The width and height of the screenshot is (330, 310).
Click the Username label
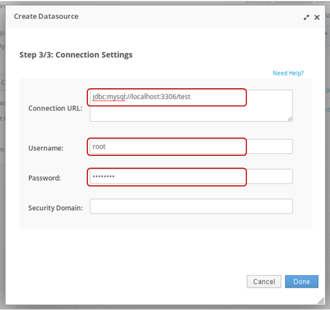point(45,148)
